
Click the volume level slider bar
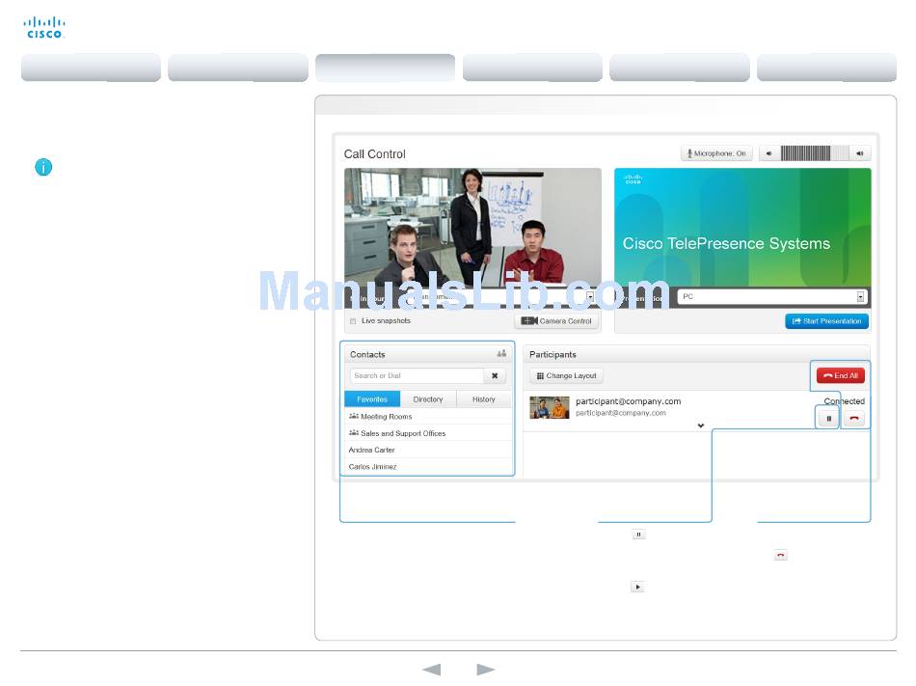coord(814,153)
